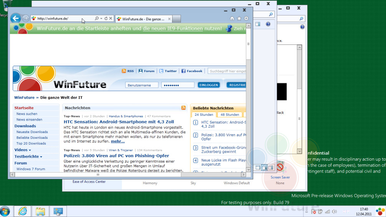
Task: Click browser vertical scrollbar down arrow
Action: pyautogui.click(x=248, y=169)
